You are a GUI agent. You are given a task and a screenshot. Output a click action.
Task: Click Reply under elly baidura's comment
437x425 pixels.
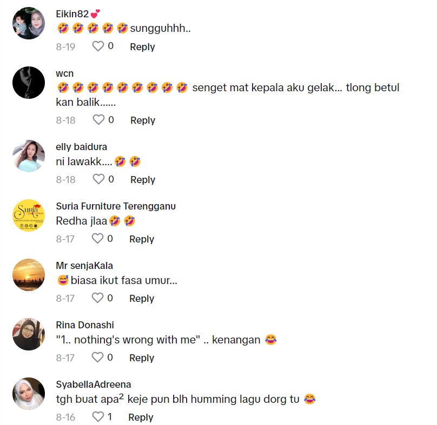pos(143,179)
